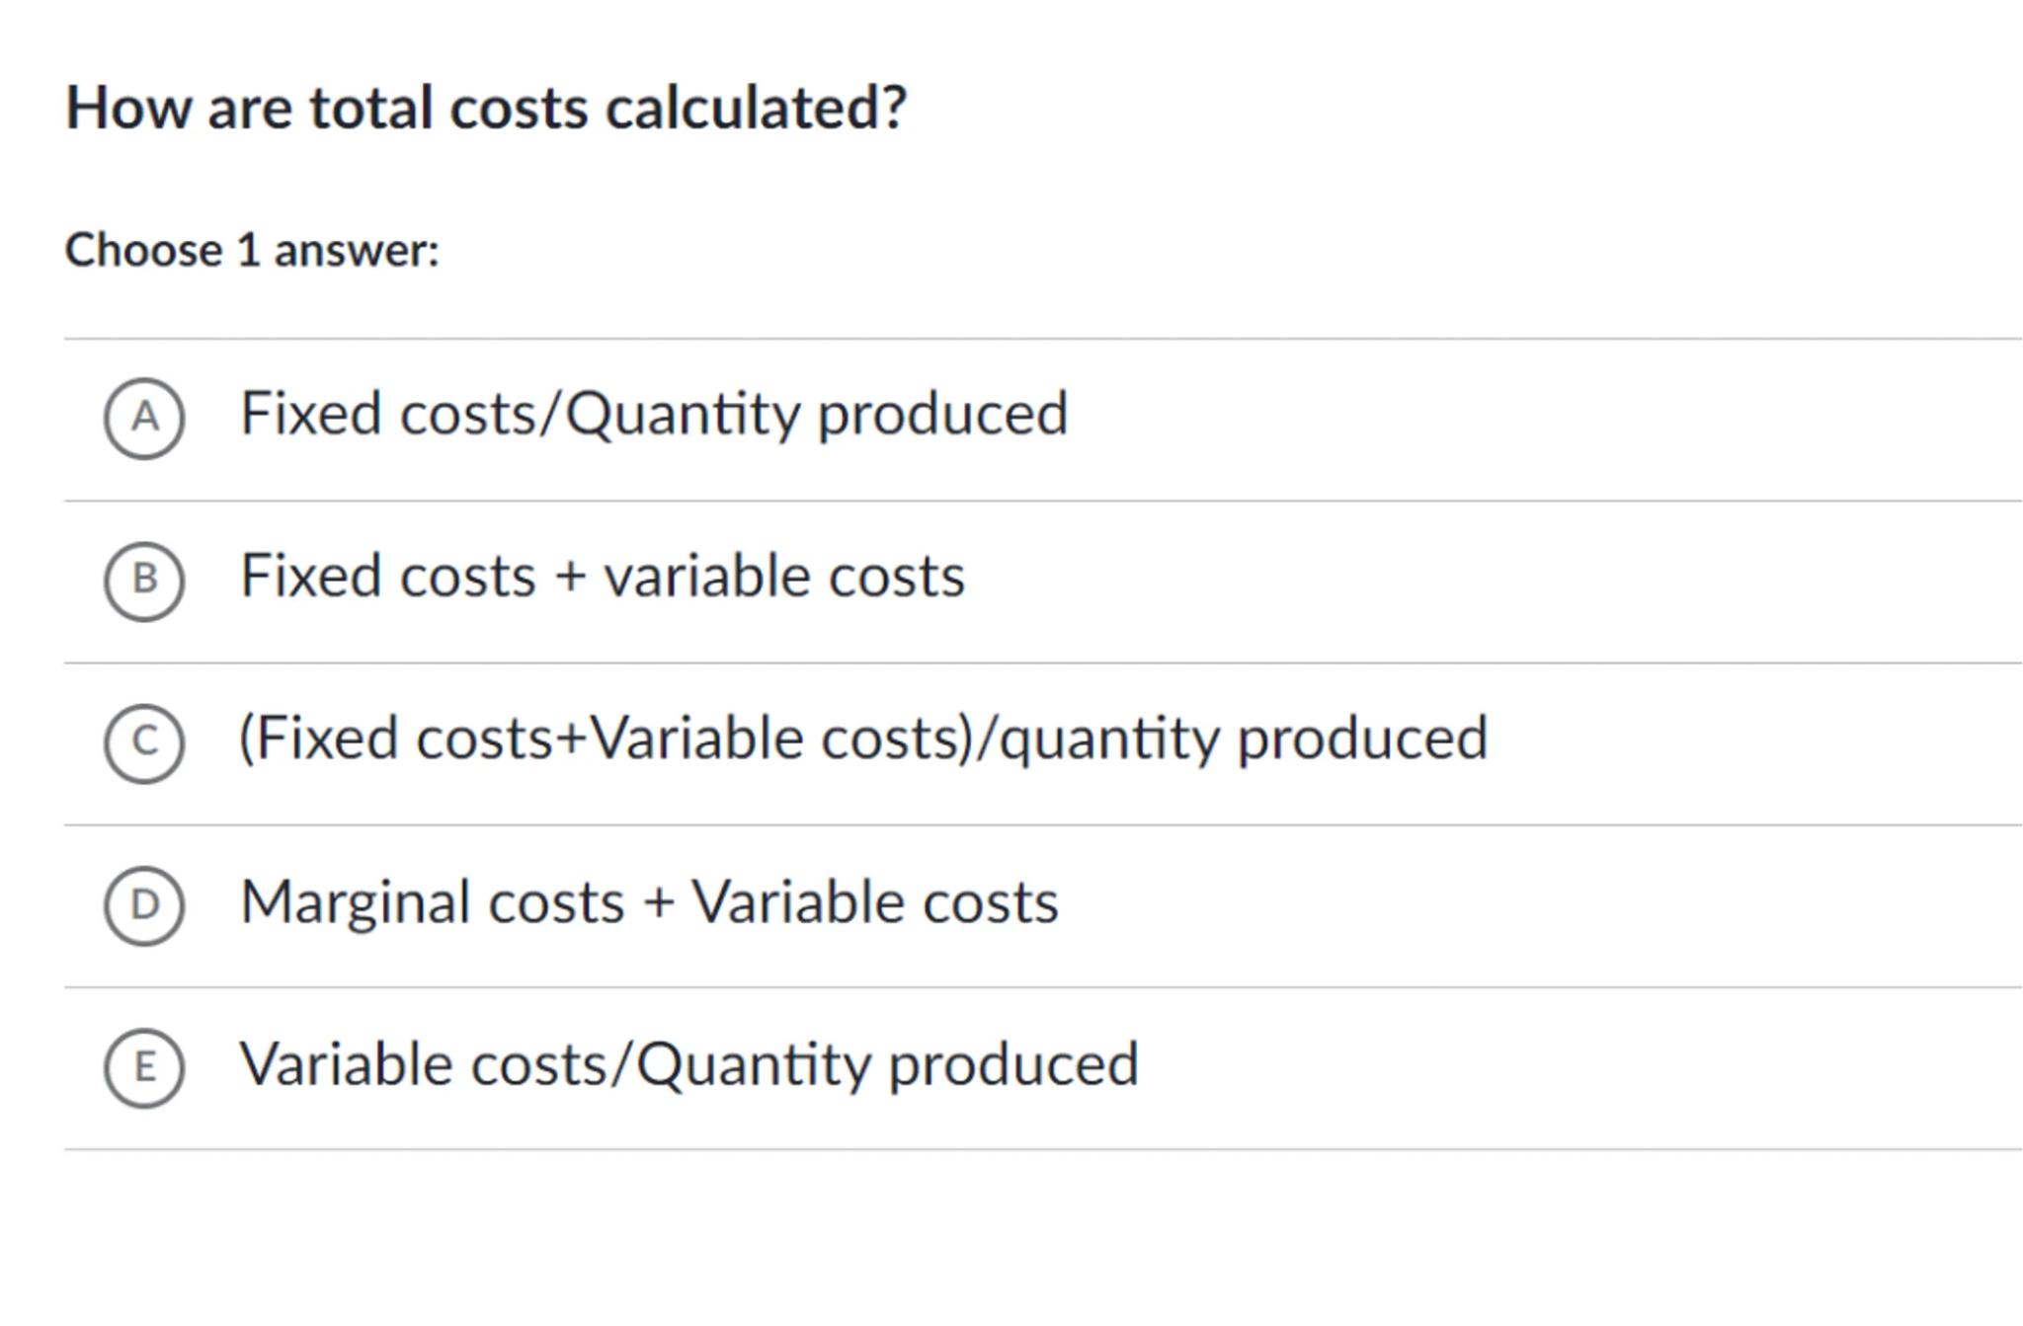Select radio button A circle
Viewport: 2023px width, 1326px height.
coord(144,418)
